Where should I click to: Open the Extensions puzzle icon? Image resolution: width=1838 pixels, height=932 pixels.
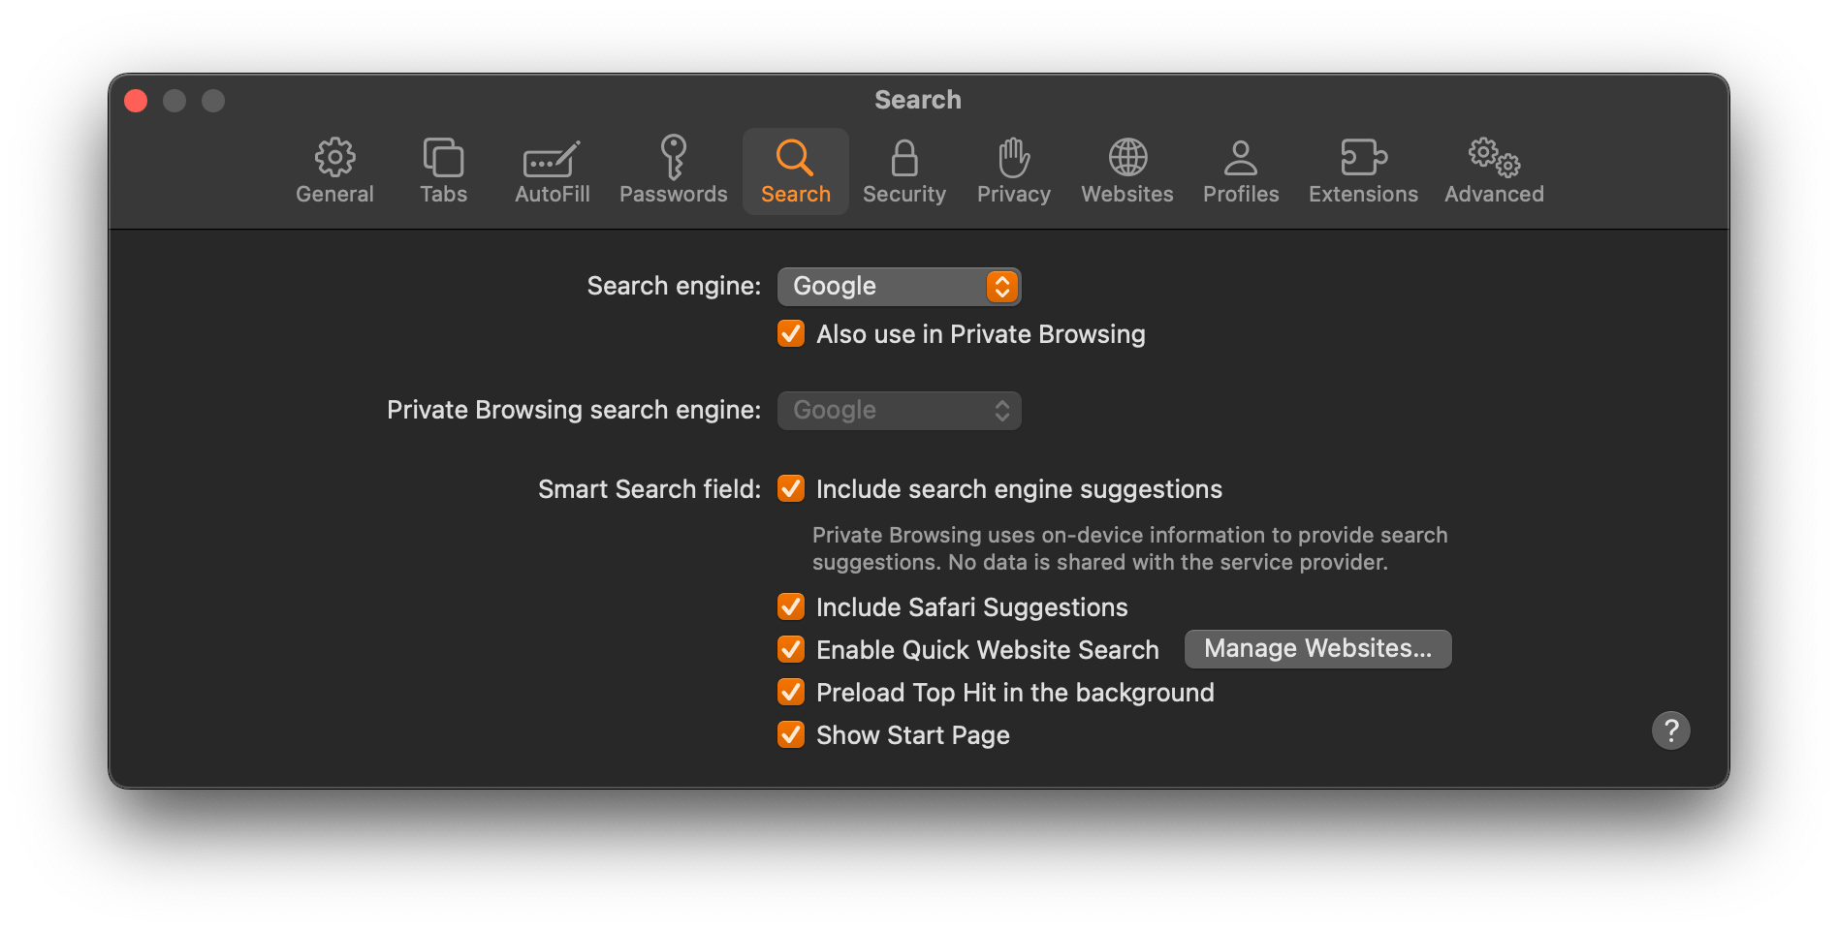(x=1363, y=157)
